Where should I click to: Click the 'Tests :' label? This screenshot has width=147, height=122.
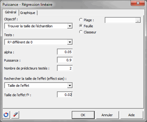9,35
